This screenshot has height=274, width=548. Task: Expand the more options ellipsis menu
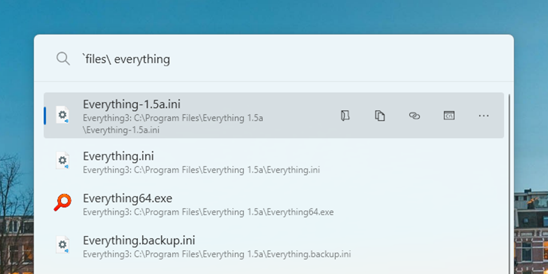[484, 116]
